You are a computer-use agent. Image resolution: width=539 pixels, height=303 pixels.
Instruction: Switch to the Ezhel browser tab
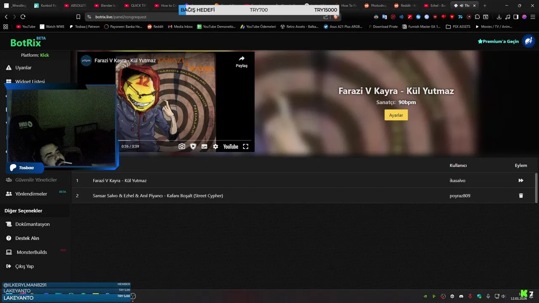(435, 5)
